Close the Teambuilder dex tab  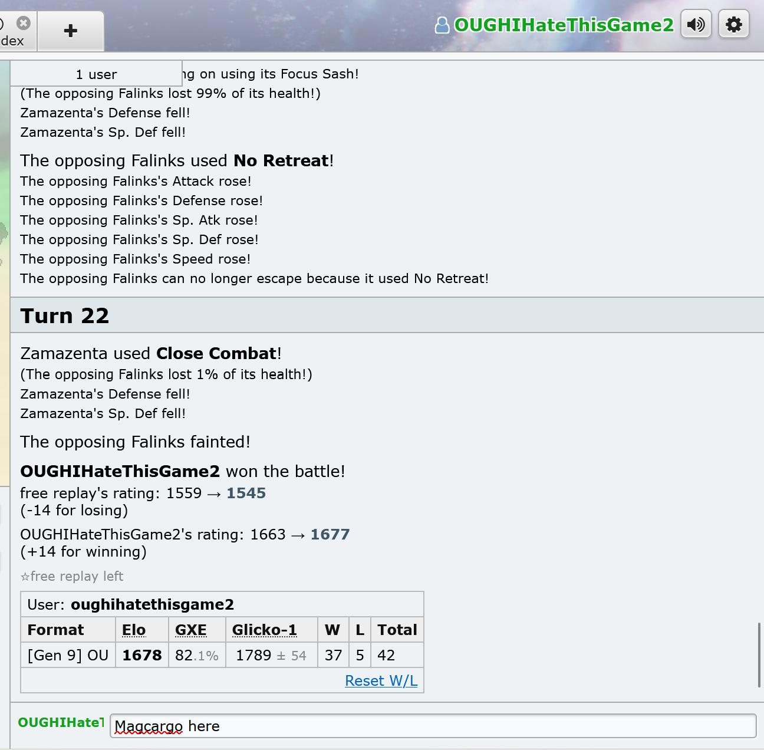tap(23, 23)
